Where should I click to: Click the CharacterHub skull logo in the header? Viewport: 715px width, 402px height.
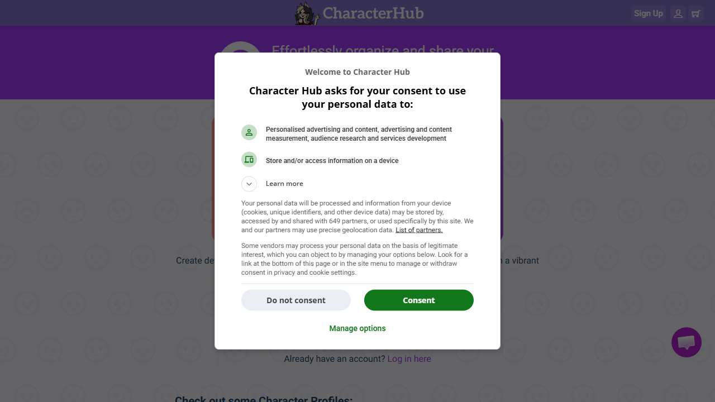306,13
